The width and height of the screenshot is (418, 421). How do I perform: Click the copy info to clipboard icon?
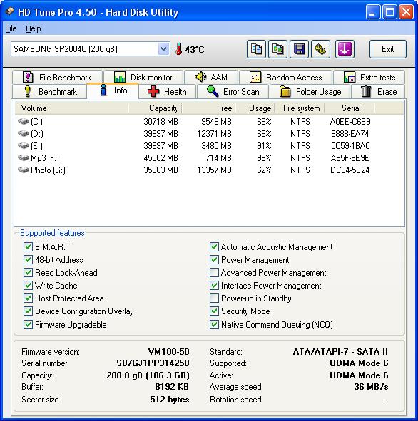click(256, 49)
